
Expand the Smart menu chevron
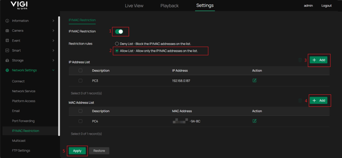53,50
